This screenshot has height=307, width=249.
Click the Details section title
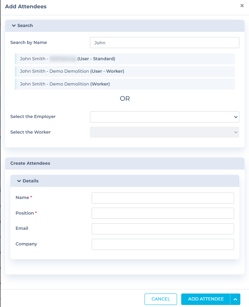click(30, 181)
